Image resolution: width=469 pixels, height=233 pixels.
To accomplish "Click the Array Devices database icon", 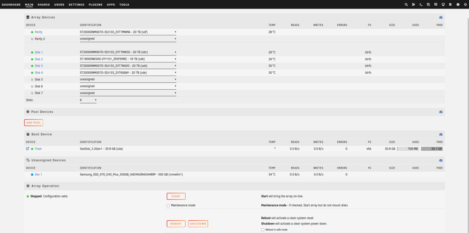I will click(28, 17).
